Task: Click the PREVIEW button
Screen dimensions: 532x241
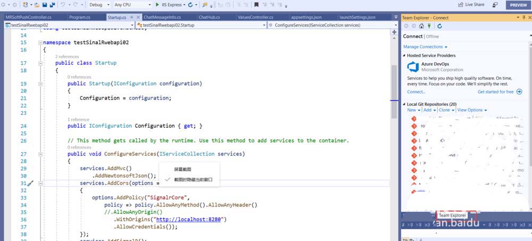Action: (518, 5)
